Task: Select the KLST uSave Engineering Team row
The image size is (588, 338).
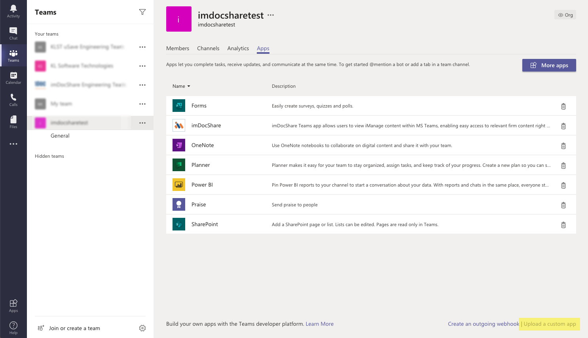Action: tap(90, 47)
